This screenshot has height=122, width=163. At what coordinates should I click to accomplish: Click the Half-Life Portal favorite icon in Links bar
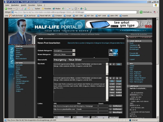tap(10, 16)
